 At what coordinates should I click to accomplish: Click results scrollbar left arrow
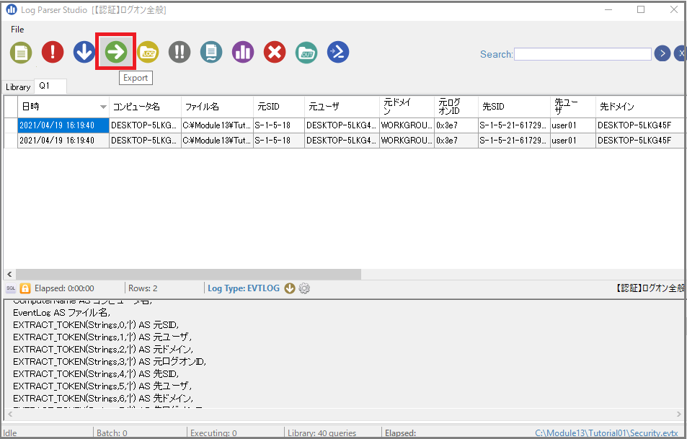tap(9, 274)
